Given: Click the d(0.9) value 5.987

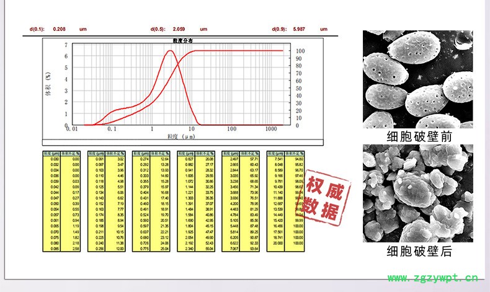Looking at the screenshot, I should tap(300, 29).
